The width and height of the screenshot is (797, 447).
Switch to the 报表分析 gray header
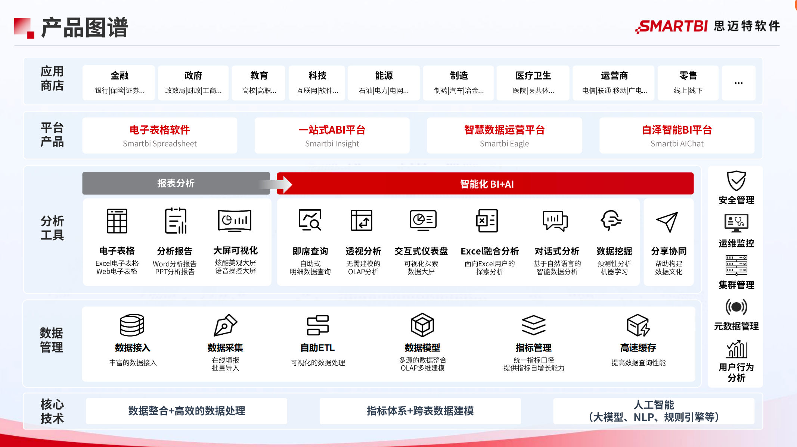tap(176, 183)
